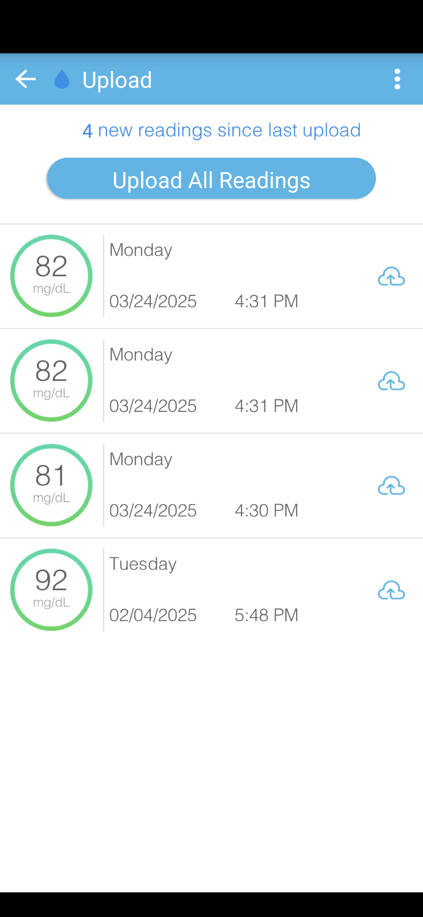Upload the 92 mg/dL Tuesday reading via cloud icon
This screenshot has height=917, width=423.
391,591
